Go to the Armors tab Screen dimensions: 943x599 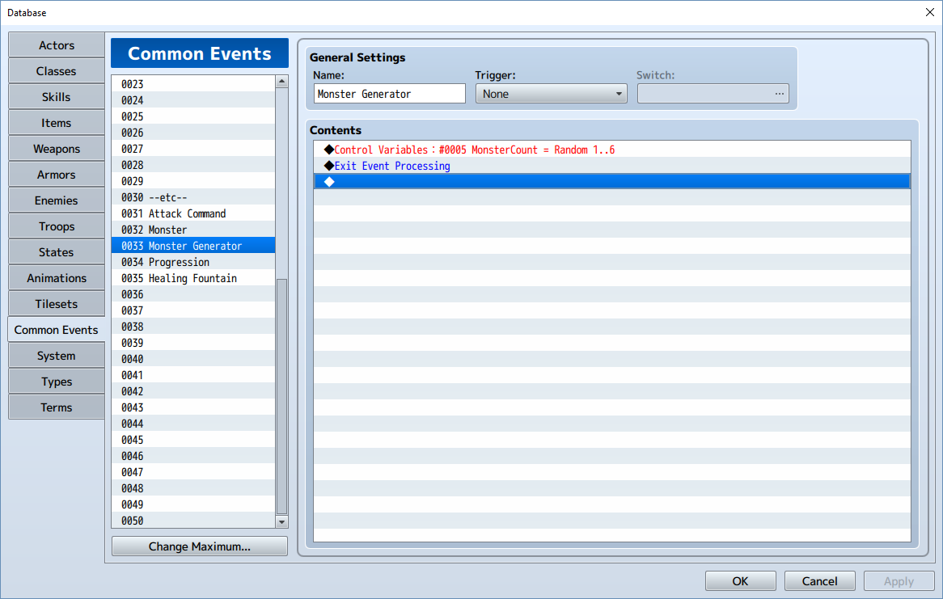pyautogui.click(x=57, y=175)
